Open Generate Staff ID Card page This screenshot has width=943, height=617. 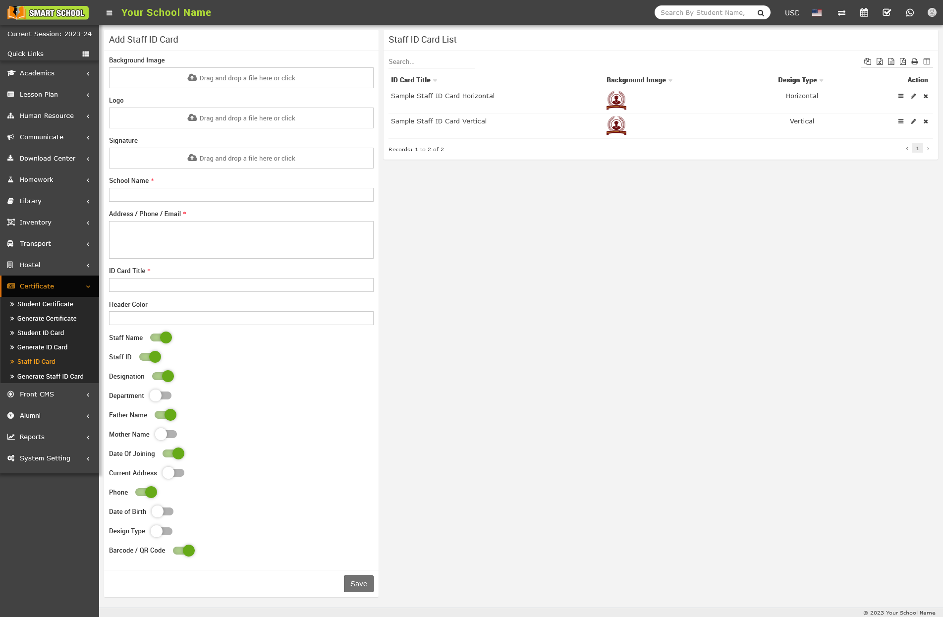[50, 376]
